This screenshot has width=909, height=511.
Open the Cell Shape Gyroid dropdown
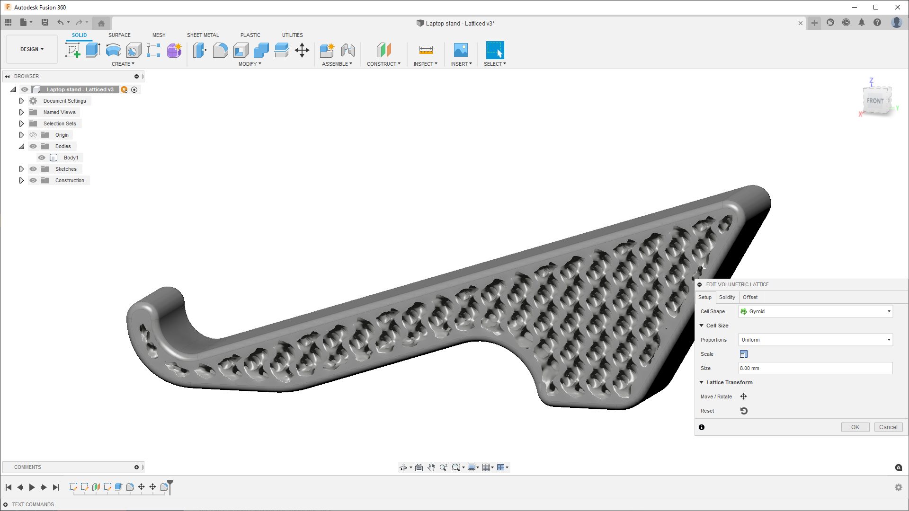coord(815,311)
